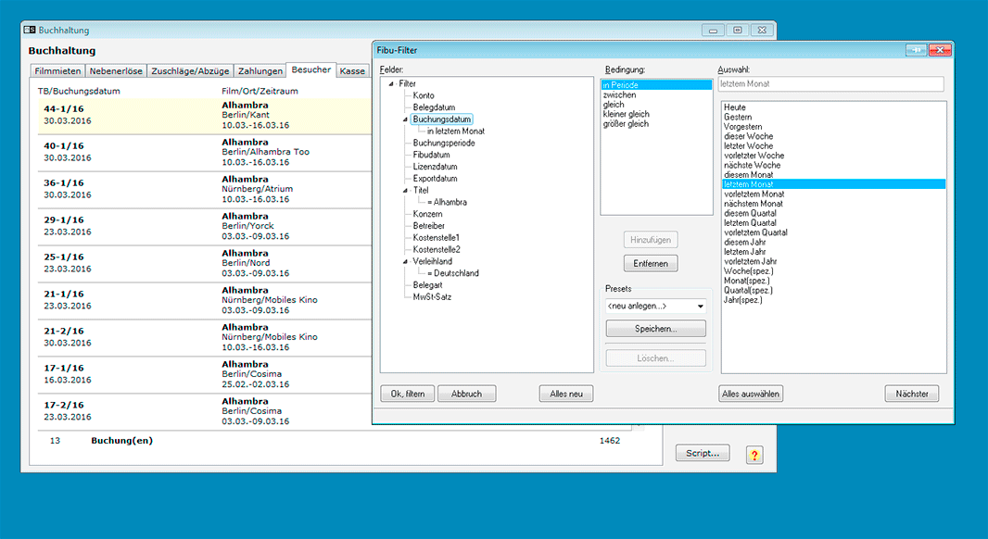Collapse the Verleihland tree node
Viewport: 988px width, 539px height.
[405, 262]
